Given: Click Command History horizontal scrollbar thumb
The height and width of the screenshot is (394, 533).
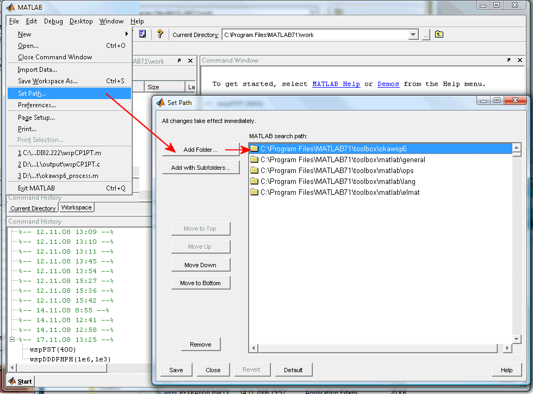Looking at the screenshot, I should (62, 368).
